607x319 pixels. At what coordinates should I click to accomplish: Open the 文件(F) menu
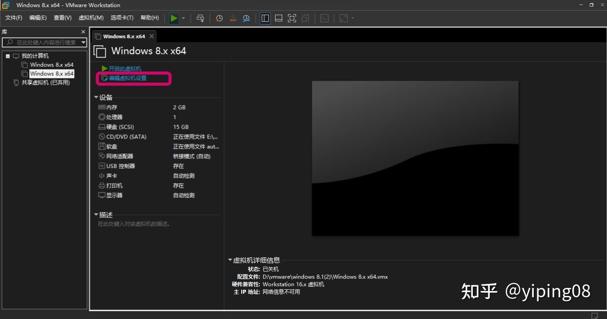tap(14, 18)
